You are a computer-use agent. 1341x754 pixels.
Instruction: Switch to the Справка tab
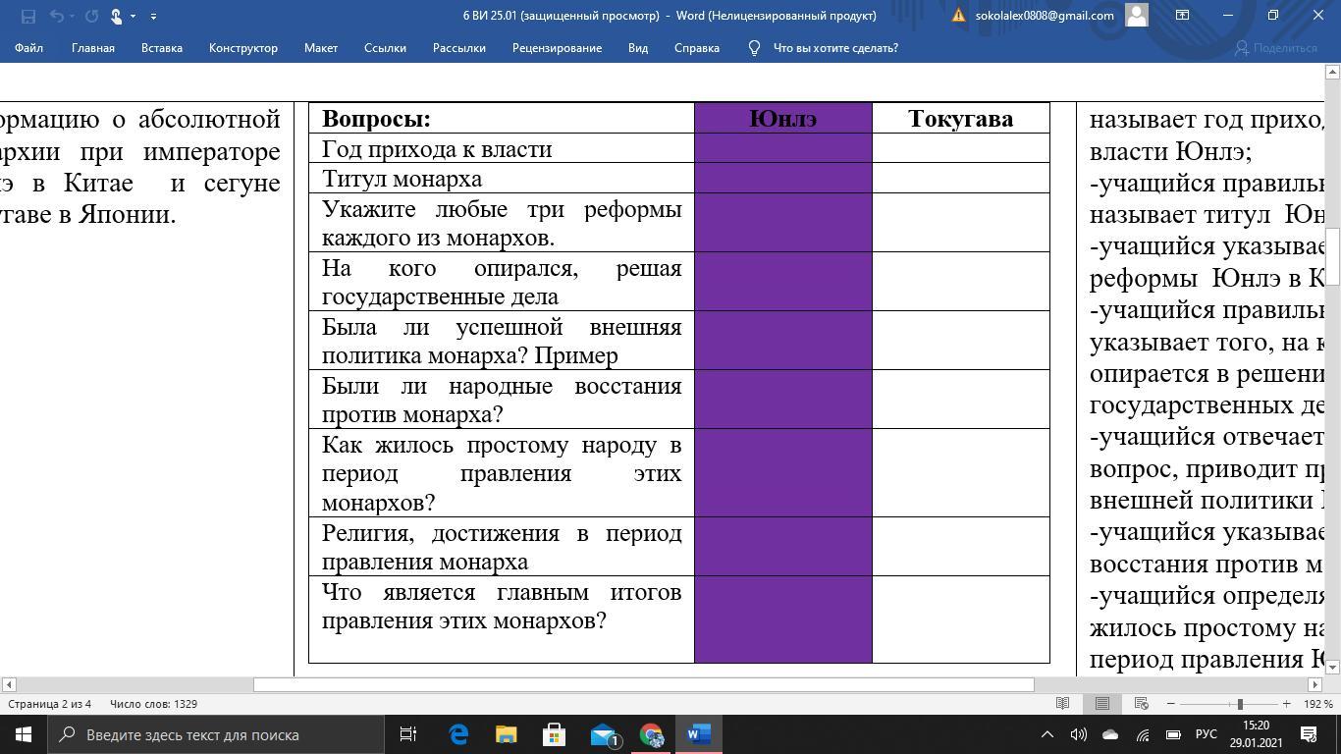pos(697,48)
